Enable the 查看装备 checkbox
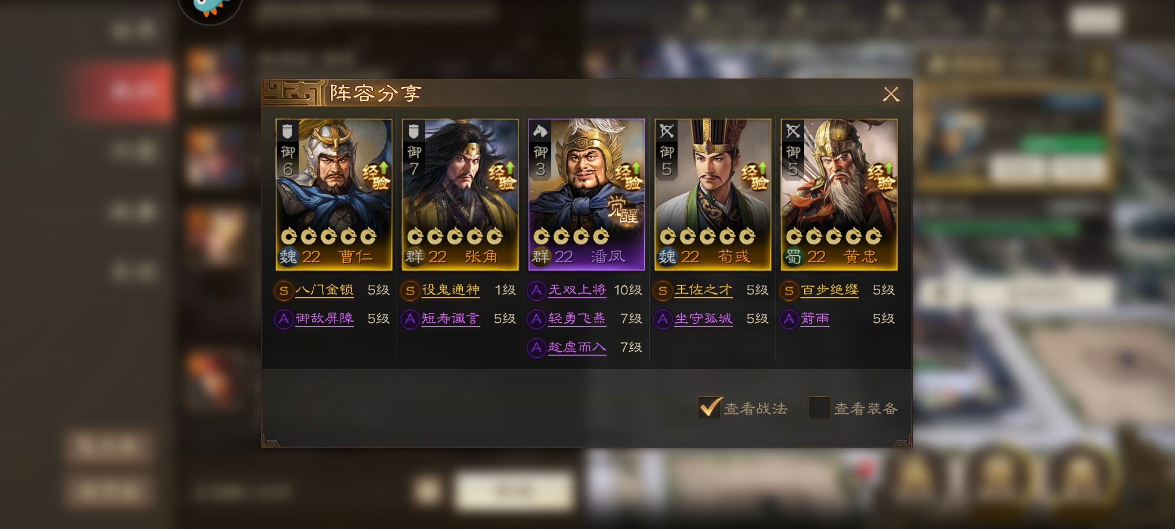 pyautogui.click(x=819, y=408)
